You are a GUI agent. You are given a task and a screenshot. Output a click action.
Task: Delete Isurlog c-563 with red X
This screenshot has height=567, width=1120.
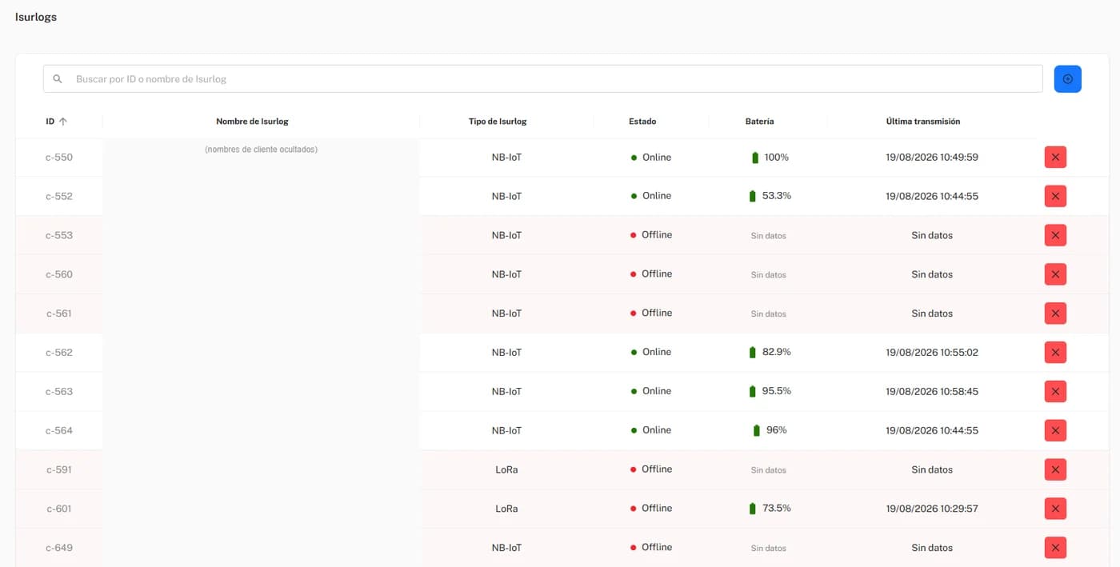pos(1055,392)
